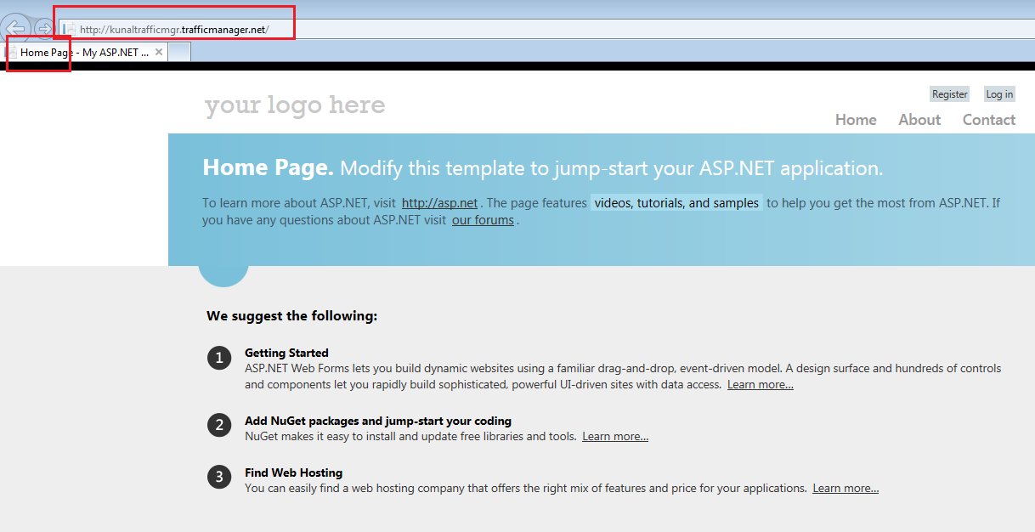1035x532 pixels.
Task: Click Learn more under Find Web Hosting
Action: point(846,489)
